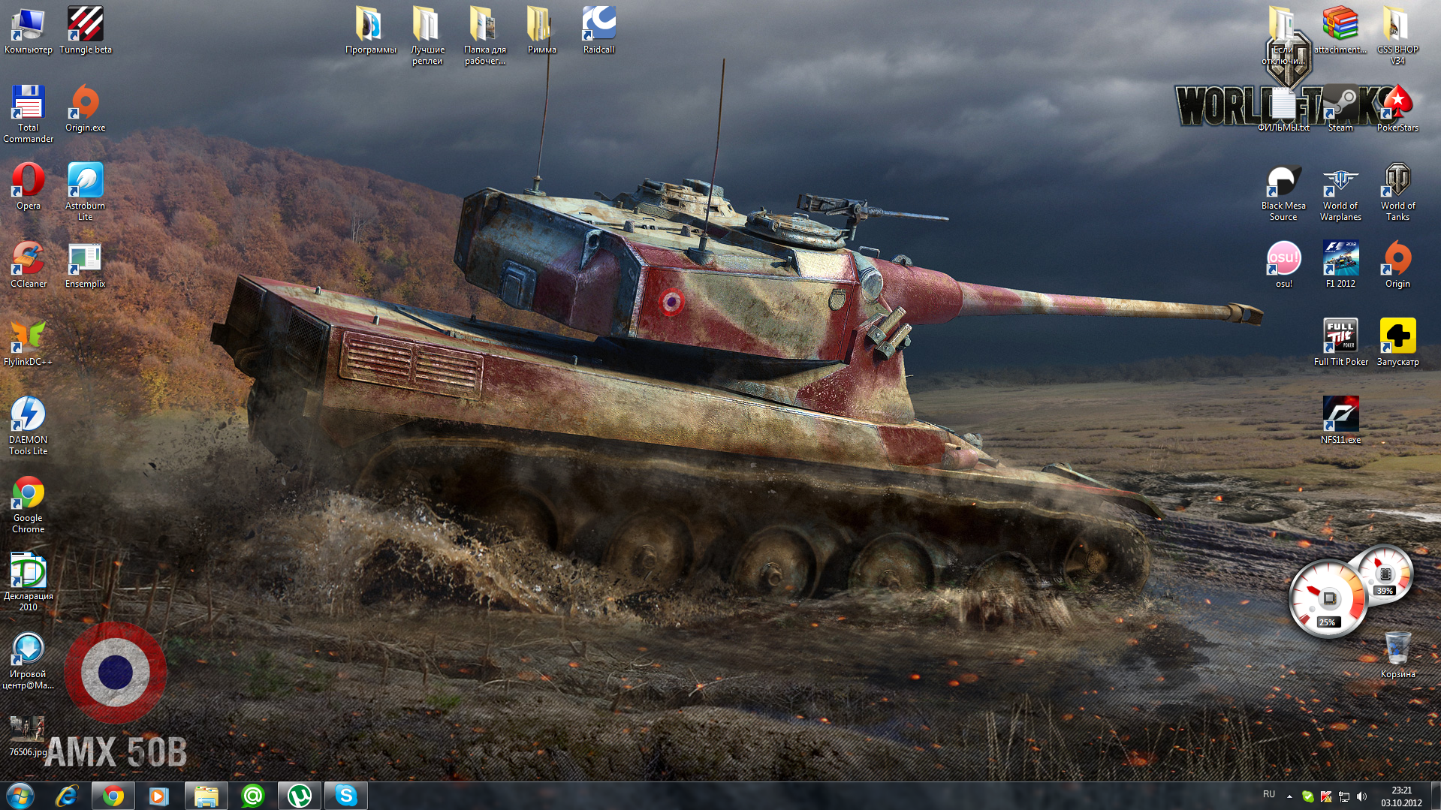The image size is (1441, 810).
Task: Select the Корзина recycle bin
Action: (x=1398, y=655)
